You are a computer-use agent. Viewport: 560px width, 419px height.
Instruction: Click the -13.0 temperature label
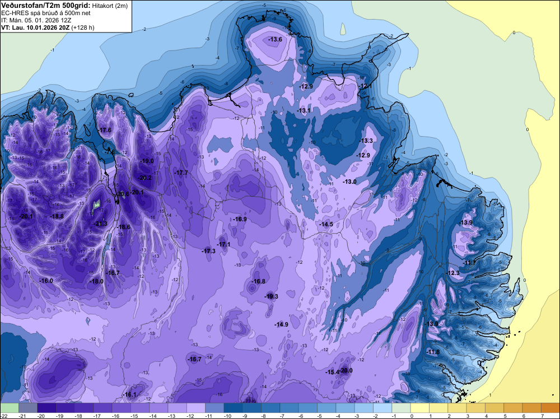point(349,182)
